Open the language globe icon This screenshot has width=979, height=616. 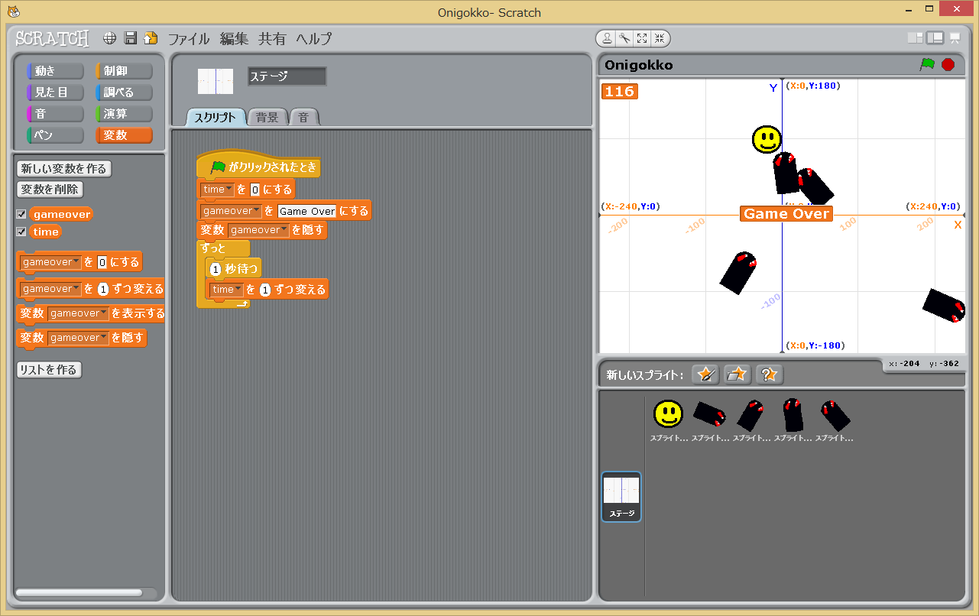click(110, 38)
